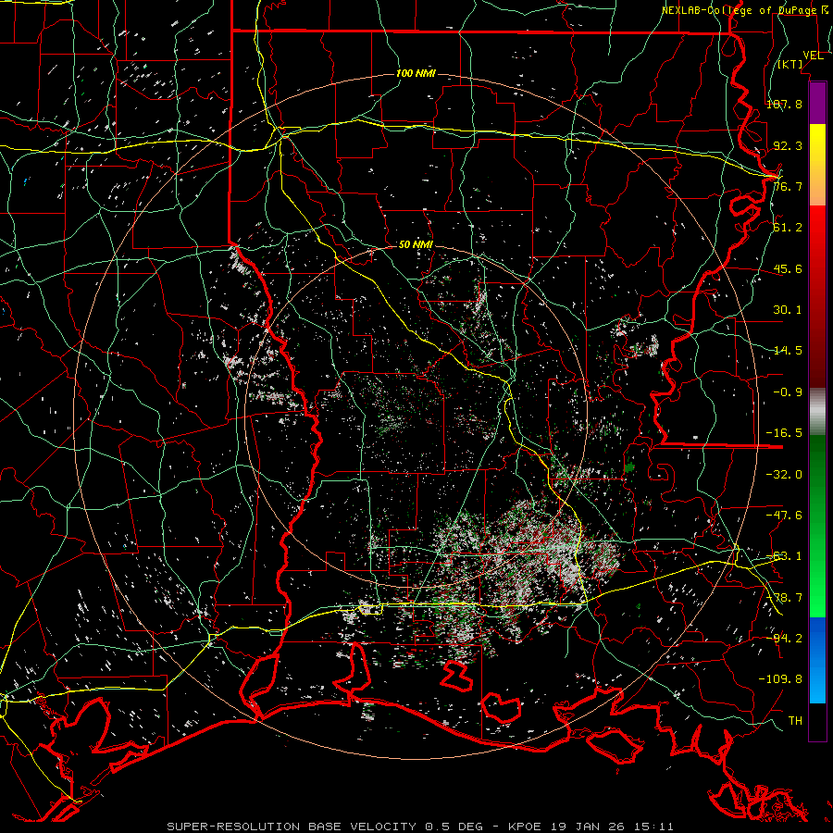
Task: Click the 50 NMI range ring label
Action: click(x=416, y=245)
